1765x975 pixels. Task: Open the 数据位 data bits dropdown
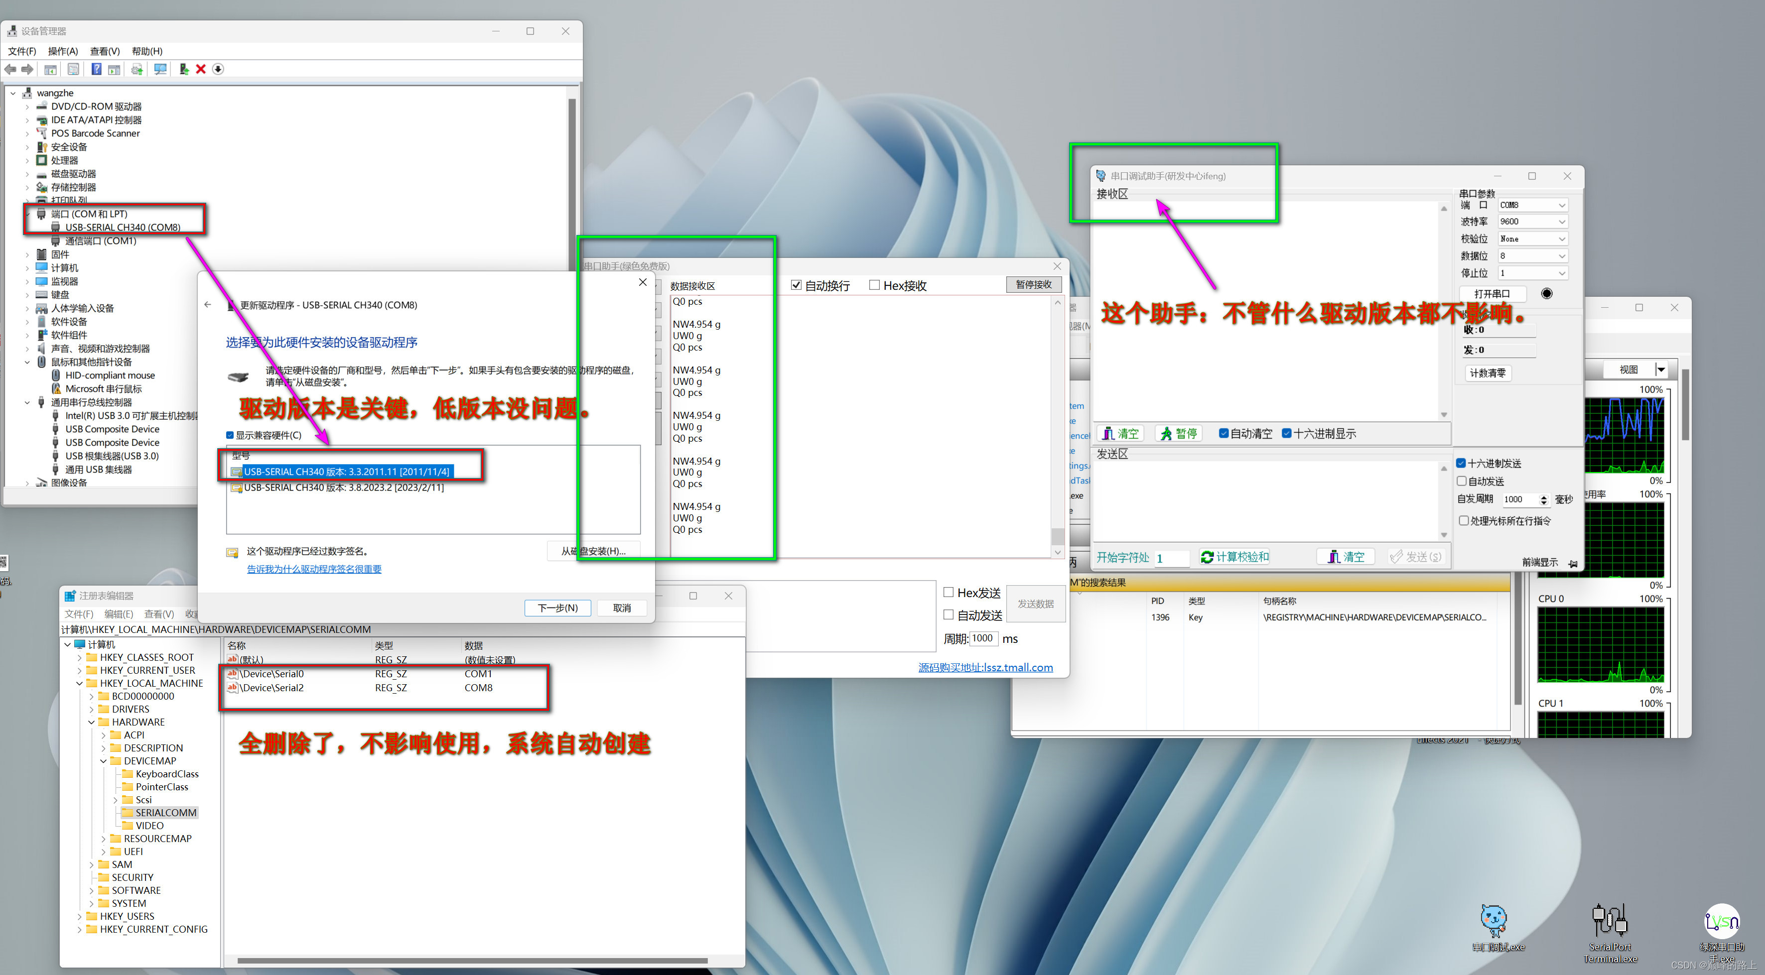click(x=1533, y=256)
